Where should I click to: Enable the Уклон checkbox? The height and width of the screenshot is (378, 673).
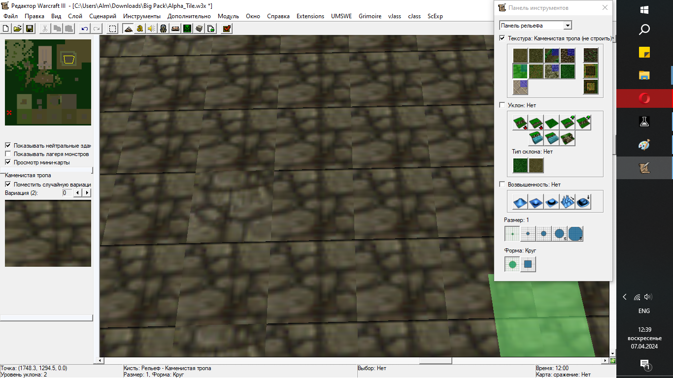(502, 105)
